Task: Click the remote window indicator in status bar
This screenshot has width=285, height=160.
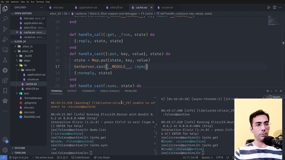Action: pyautogui.click(x=4, y=157)
